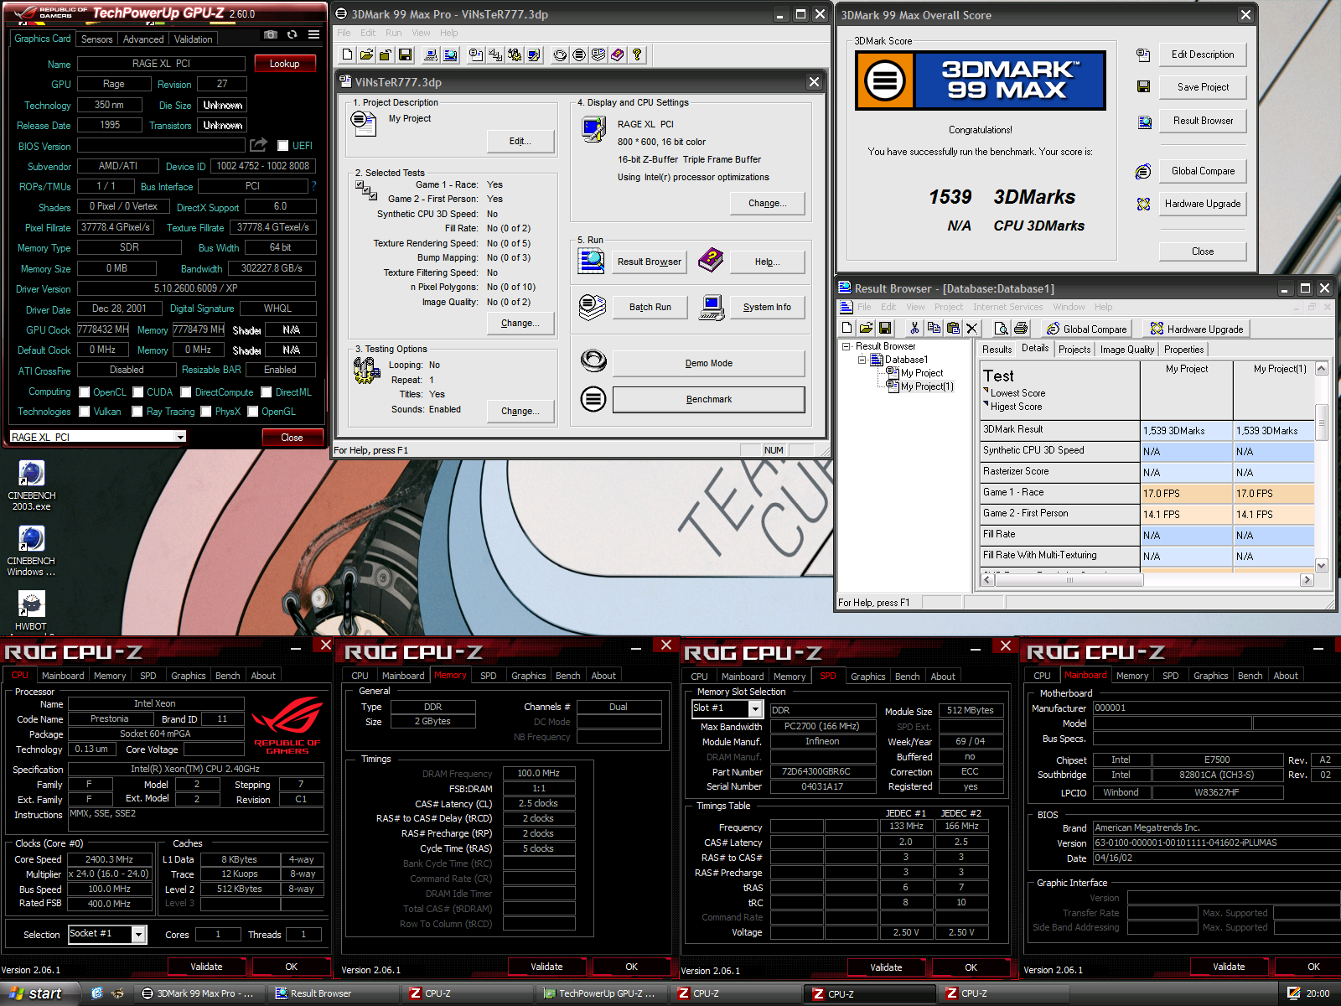Switch to the Sensors tab in GPU-Z
The image size is (1341, 1006).
[x=96, y=39]
